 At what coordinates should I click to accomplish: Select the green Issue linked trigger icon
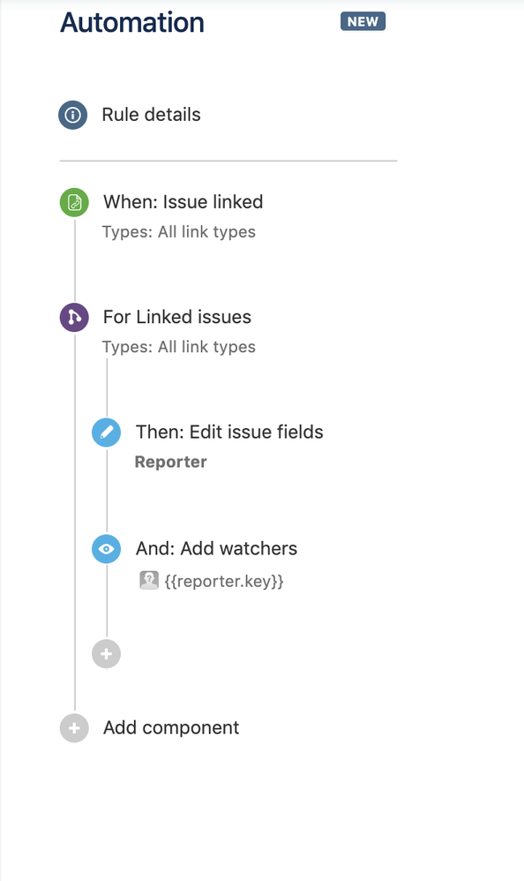click(x=73, y=202)
